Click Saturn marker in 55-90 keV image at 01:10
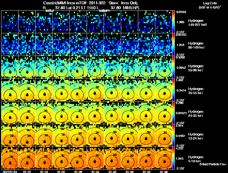228x173 pixels. pyautogui.click(x=27, y=72)
